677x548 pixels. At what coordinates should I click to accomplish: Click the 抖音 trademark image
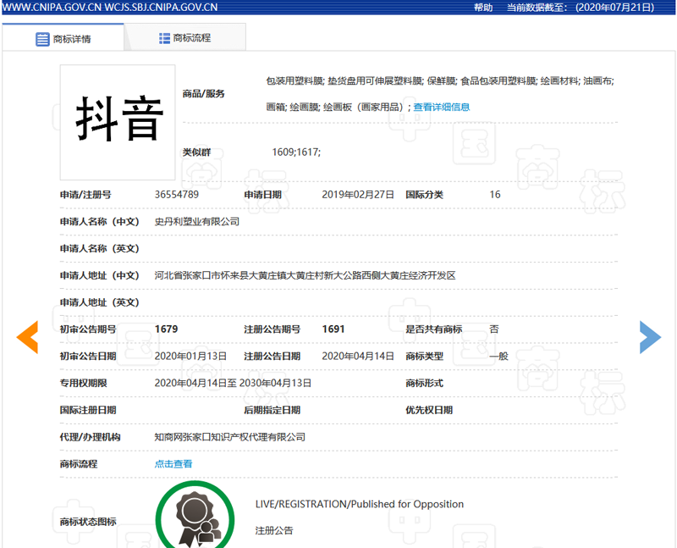pos(118,122)
